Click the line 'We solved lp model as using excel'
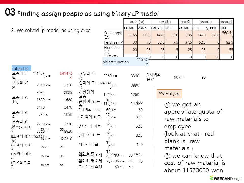 51,30
